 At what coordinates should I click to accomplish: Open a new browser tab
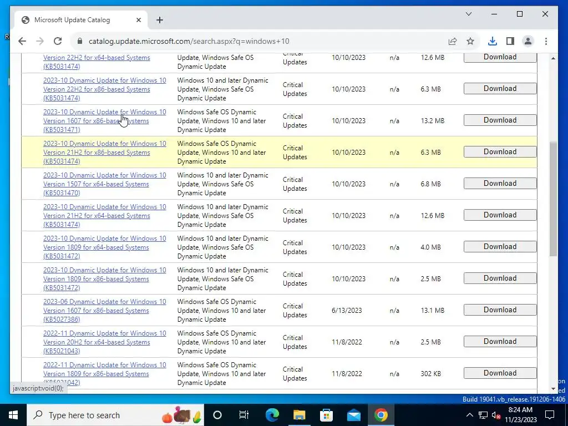click(160, 20)
